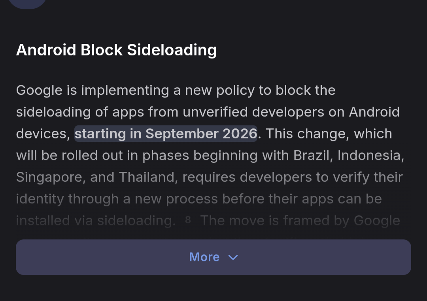Click the word Google starting the paragraph
Image resolution: width=427 pixels, height=301 pixels.
click(x=39, y=90)
